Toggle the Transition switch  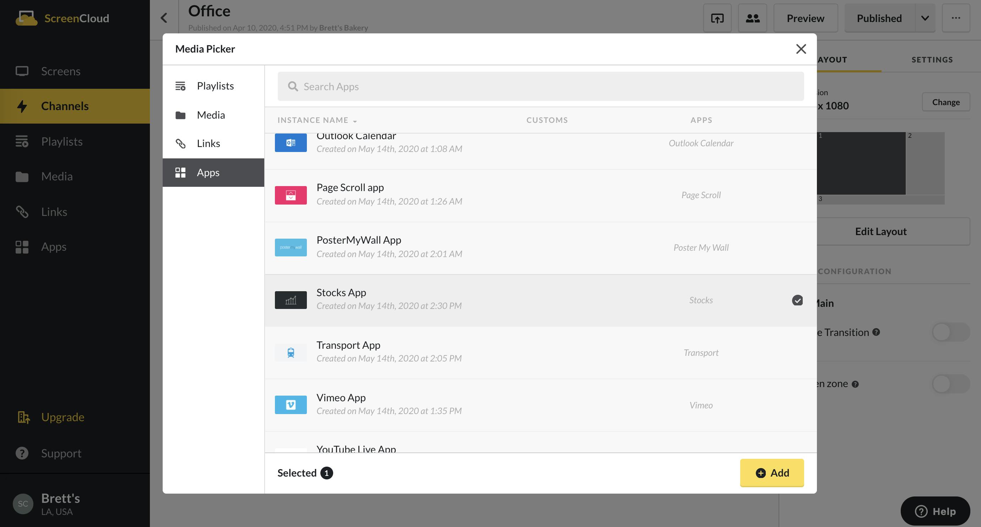950,332
